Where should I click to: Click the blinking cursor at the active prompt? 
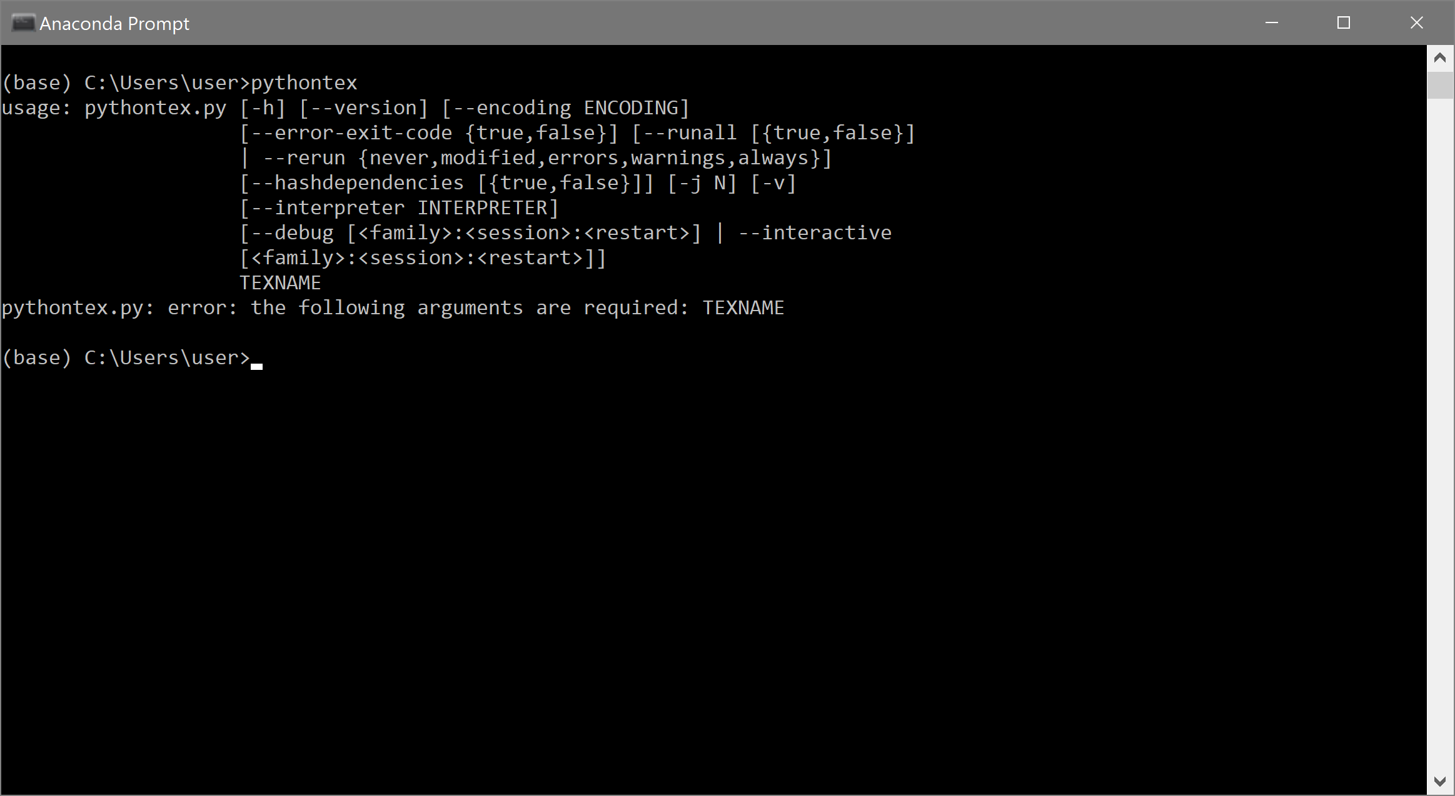(x=257, y=364)
